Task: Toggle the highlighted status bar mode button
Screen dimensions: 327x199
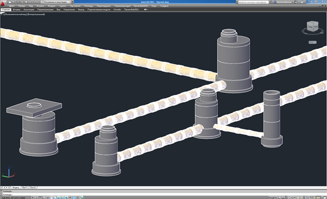Action: pyautogui.click(x=74, y=198)
